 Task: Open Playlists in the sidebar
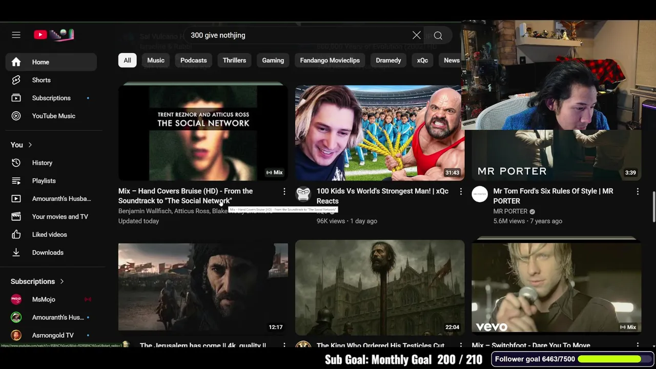(51, 181)
